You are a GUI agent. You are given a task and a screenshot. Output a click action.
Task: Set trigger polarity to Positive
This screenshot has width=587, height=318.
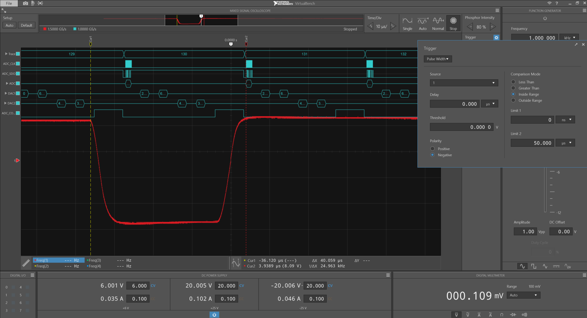point(432,149)
